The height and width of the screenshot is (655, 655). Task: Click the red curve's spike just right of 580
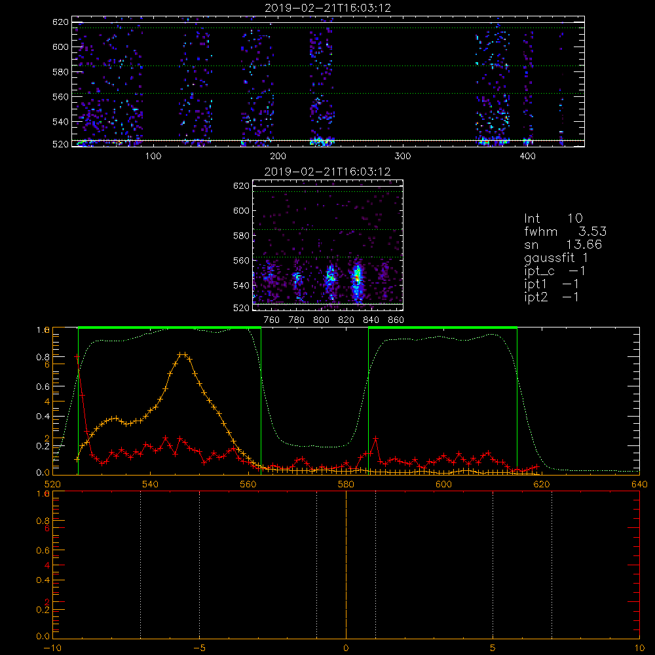[375, 439]
